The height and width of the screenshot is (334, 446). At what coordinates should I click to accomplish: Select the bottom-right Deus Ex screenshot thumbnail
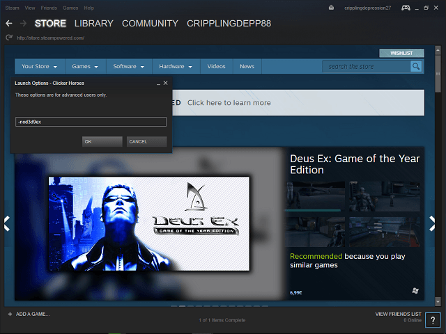click(384, 232)
